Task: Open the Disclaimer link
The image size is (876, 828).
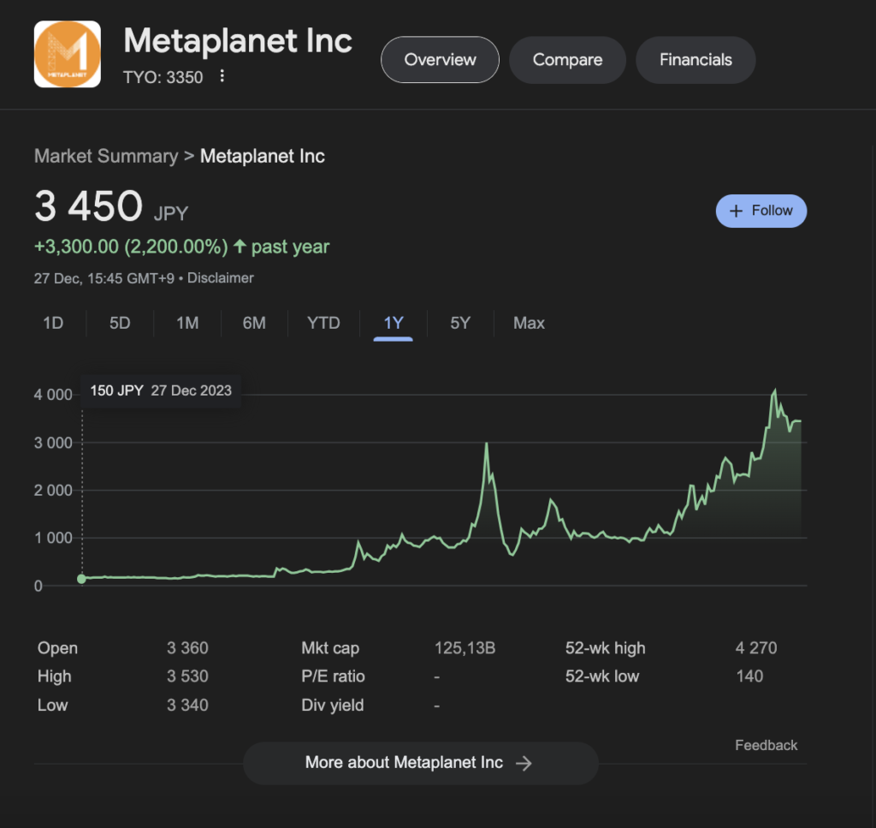Action: pyautogui.click(x=221, y=277)
